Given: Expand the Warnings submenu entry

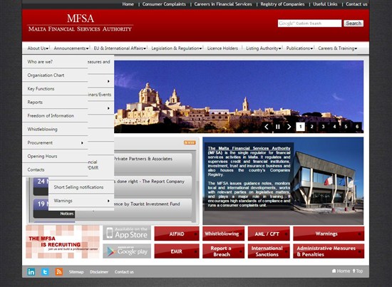Looking at the screenshot, I should pos(81,201).
